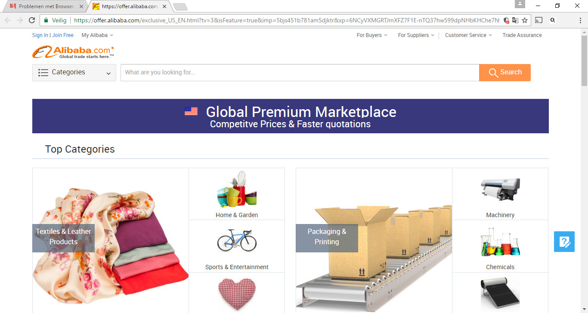
Task: Open the Customer Service menu
Action: tap(468, 35)
